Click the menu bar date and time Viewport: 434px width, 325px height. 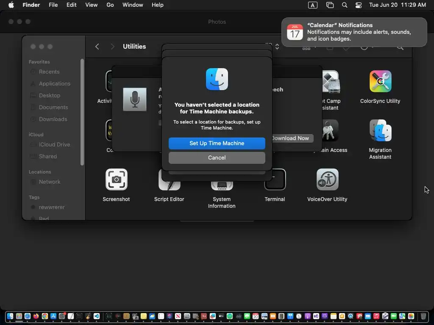[398, 5]
